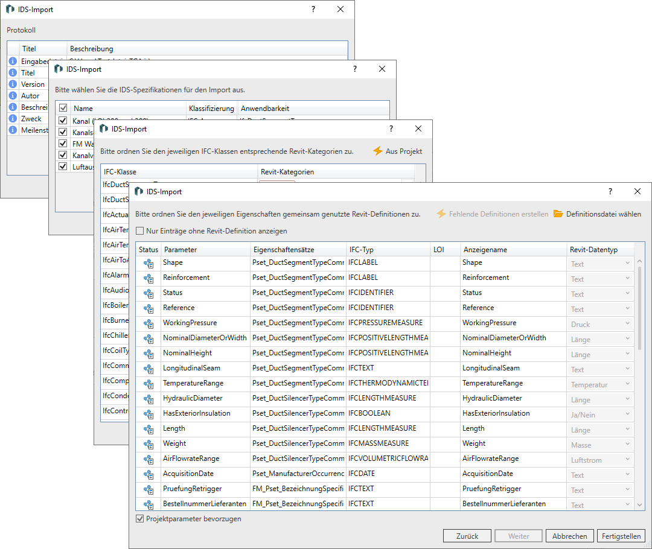Screen dimensions: 652x549
Task: Click the status icon in the Status parameter row
Action: [x=149, y=293]
